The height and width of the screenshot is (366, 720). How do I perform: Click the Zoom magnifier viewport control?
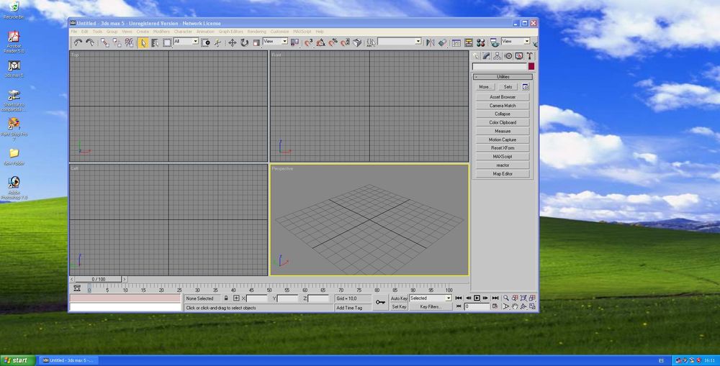(x=506, y=298)
